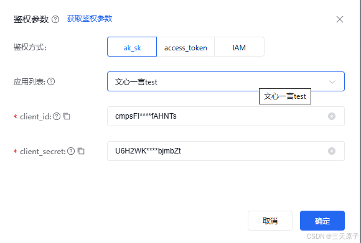Confirm with the 确定 button
This screenshot has width=361, height=243.
pyautogui.click(x=322, y=221)
